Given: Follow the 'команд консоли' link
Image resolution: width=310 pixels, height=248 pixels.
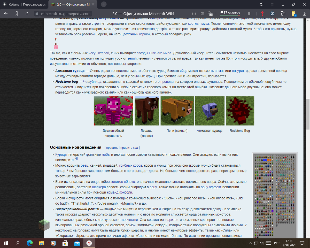Looking at the screenshot, I should [119, 192].
